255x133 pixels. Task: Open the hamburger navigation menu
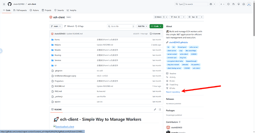[4, 4]
